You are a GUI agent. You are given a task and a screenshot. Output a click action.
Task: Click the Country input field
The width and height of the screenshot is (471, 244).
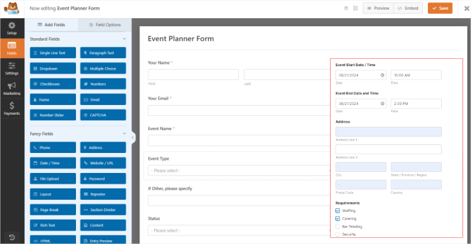click(416, 185)
